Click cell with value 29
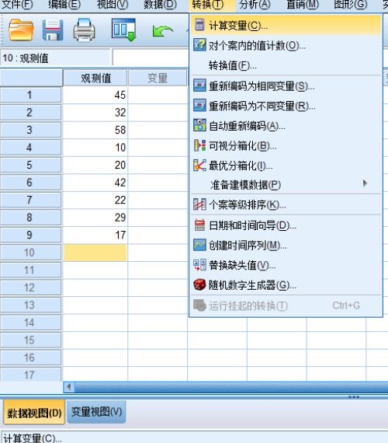Image resolution: width=388 pixels, height=443 pixels. 95,218
